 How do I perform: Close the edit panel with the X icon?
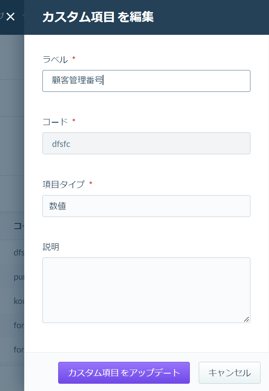click(x=11, y=17)
